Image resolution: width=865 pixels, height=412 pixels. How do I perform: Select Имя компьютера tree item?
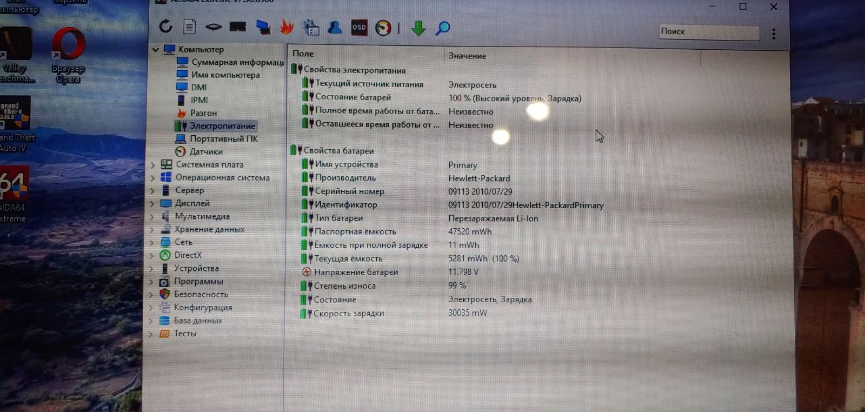tap(218, 75)
